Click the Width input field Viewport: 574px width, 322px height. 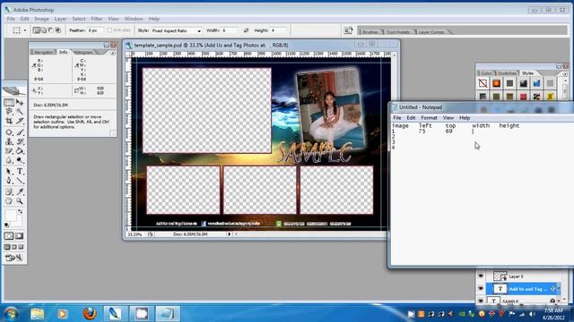[230, 30]
